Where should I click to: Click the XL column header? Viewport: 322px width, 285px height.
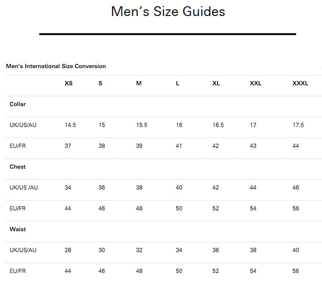tap(216, 83)
